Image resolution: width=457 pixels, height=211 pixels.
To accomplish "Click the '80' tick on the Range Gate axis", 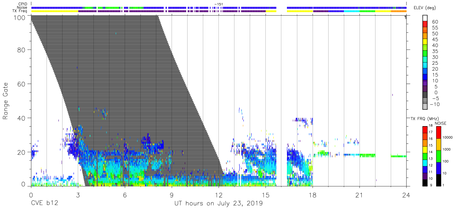I will coord(21,49).
